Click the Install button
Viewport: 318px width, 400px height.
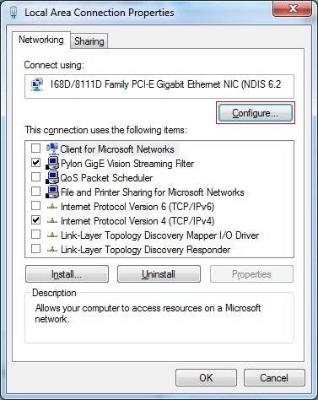click(67, 274)
